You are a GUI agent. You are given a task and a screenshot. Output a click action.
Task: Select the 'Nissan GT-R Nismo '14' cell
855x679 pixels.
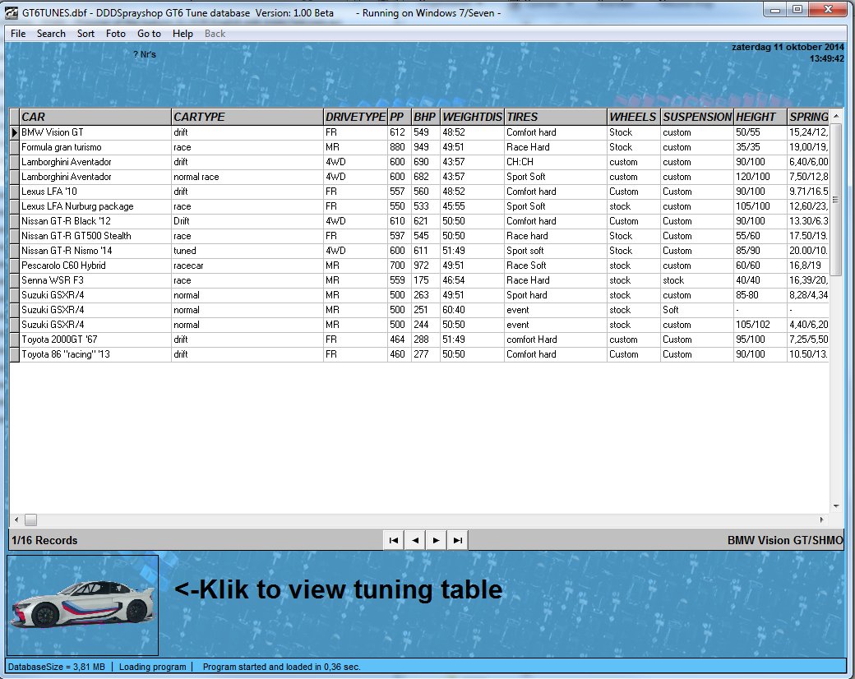[x=95, y=251]
